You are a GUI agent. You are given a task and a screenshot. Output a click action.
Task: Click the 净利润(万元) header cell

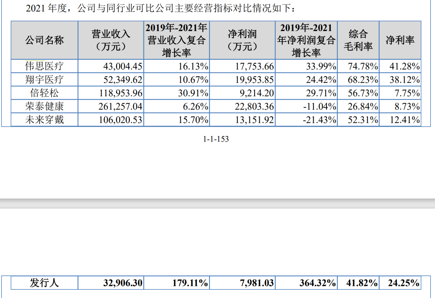(x=242, y=40)
